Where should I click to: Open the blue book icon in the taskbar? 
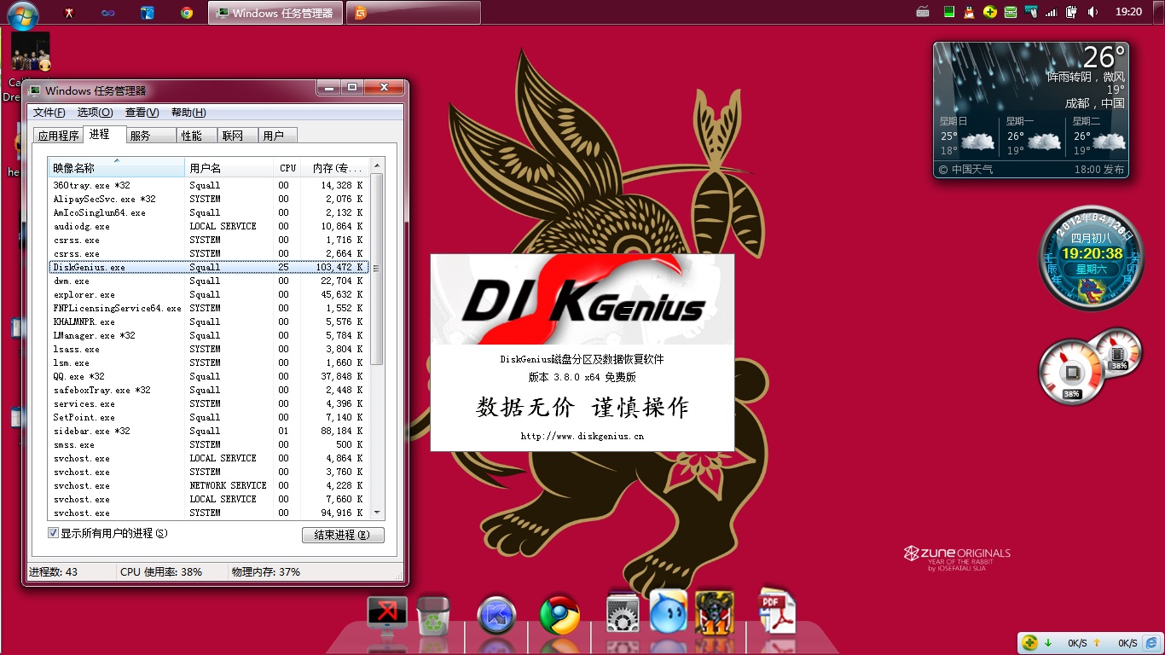coord(148,13)
